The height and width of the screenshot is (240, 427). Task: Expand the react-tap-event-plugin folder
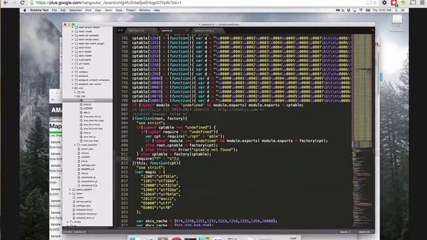[73, 43]
